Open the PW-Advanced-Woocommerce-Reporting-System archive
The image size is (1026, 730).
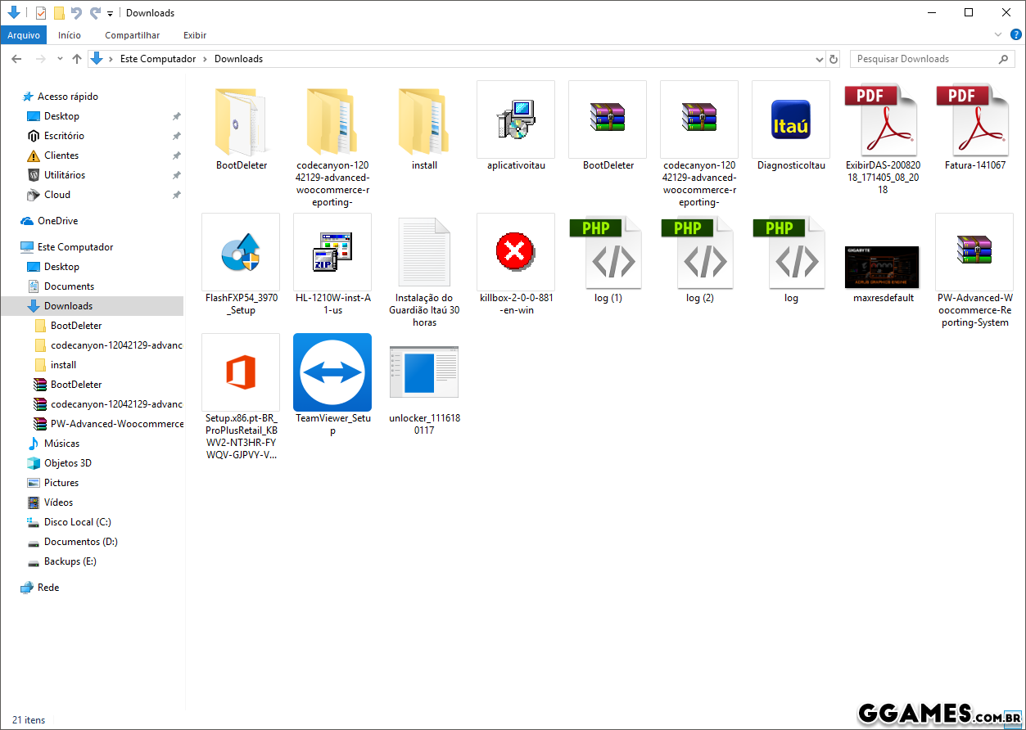[974, 252]
